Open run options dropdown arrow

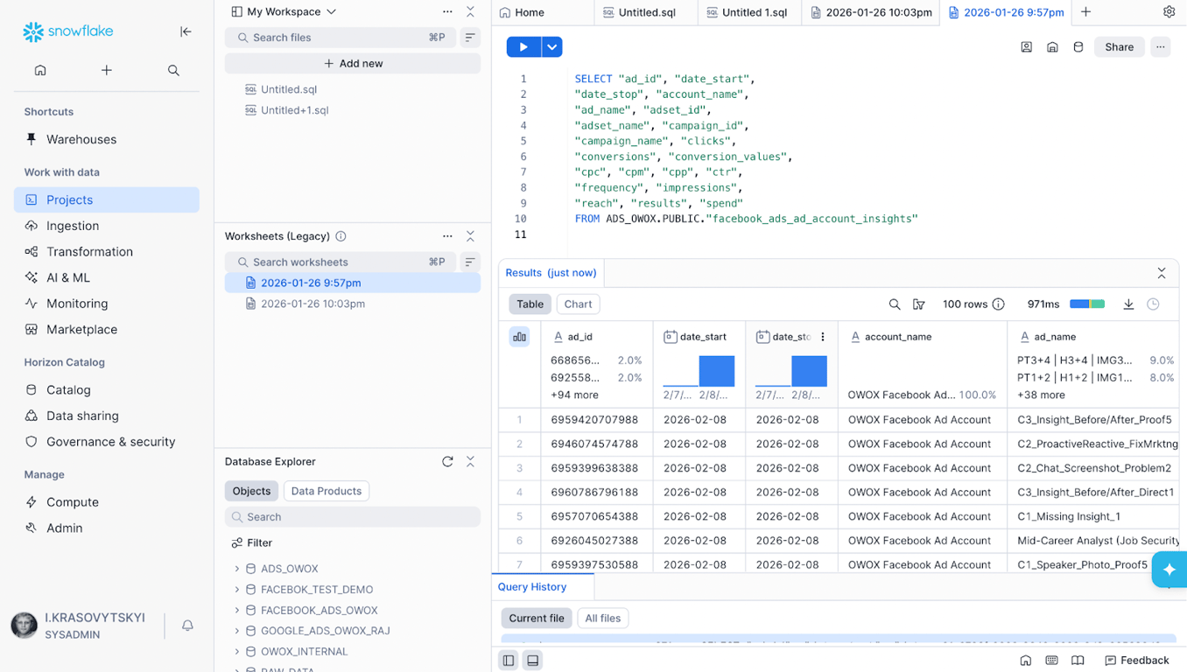coord(552,47)
